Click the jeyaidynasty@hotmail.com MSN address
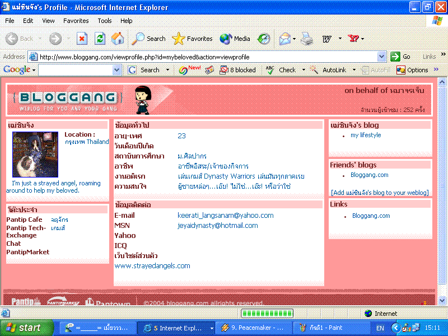The height and width of the screenshot is (336, 448). click(218, 226)
